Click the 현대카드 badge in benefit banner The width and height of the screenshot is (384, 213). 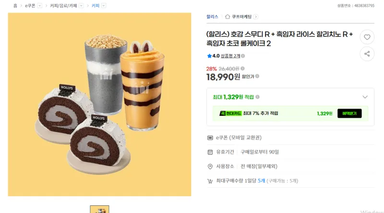click(x=230, y=113)
